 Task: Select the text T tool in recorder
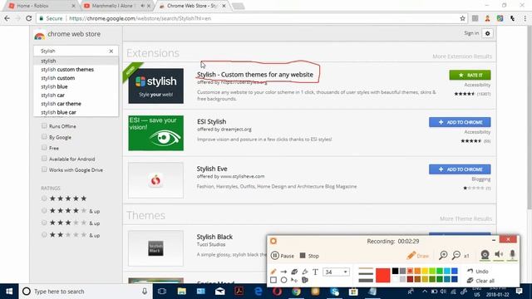tap(315, 272)
